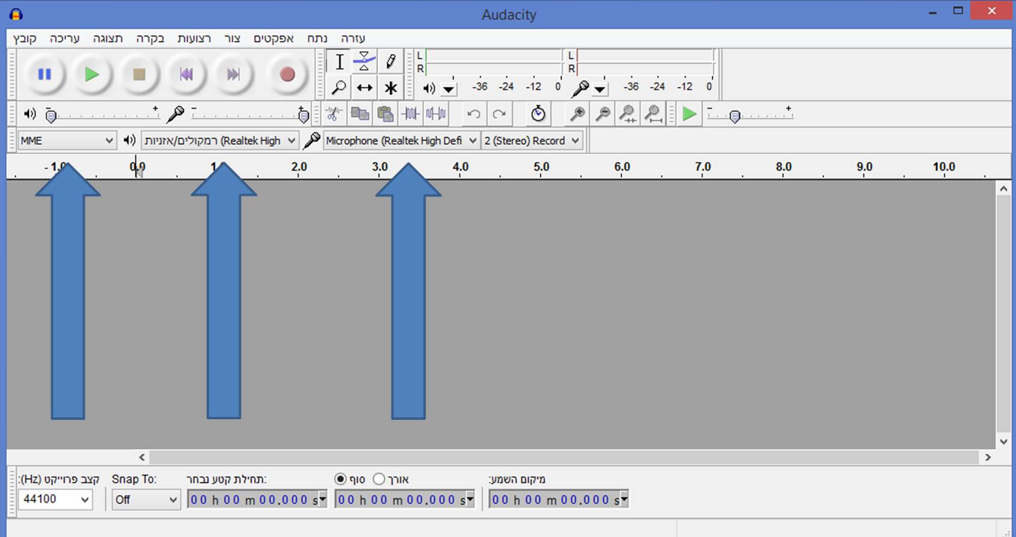
Task: Click the Silence audio icon
Action: tap(436, 114)
